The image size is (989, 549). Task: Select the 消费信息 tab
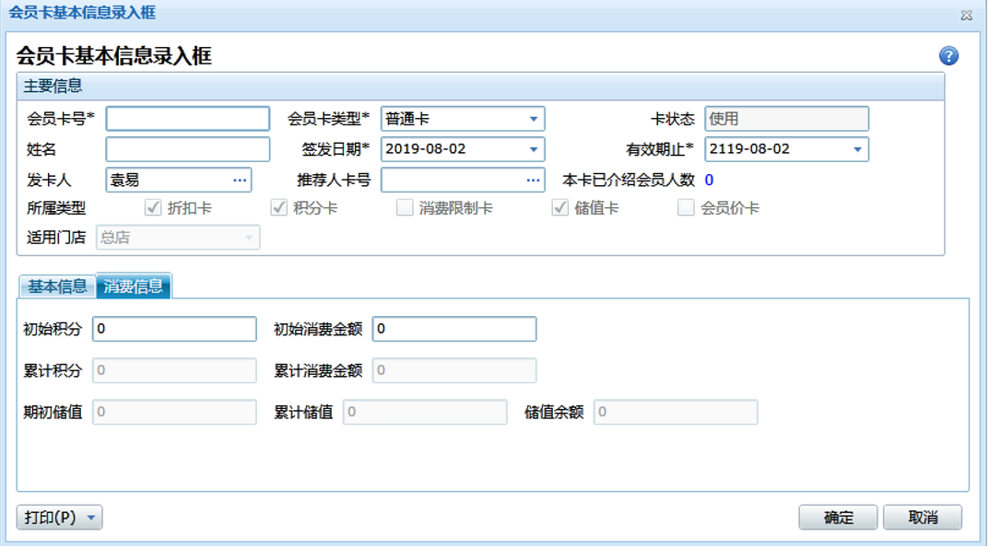tap(134, 286)
